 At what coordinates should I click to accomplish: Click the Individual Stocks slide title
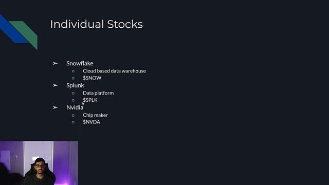pyautogui.click(x=96, y=24)
